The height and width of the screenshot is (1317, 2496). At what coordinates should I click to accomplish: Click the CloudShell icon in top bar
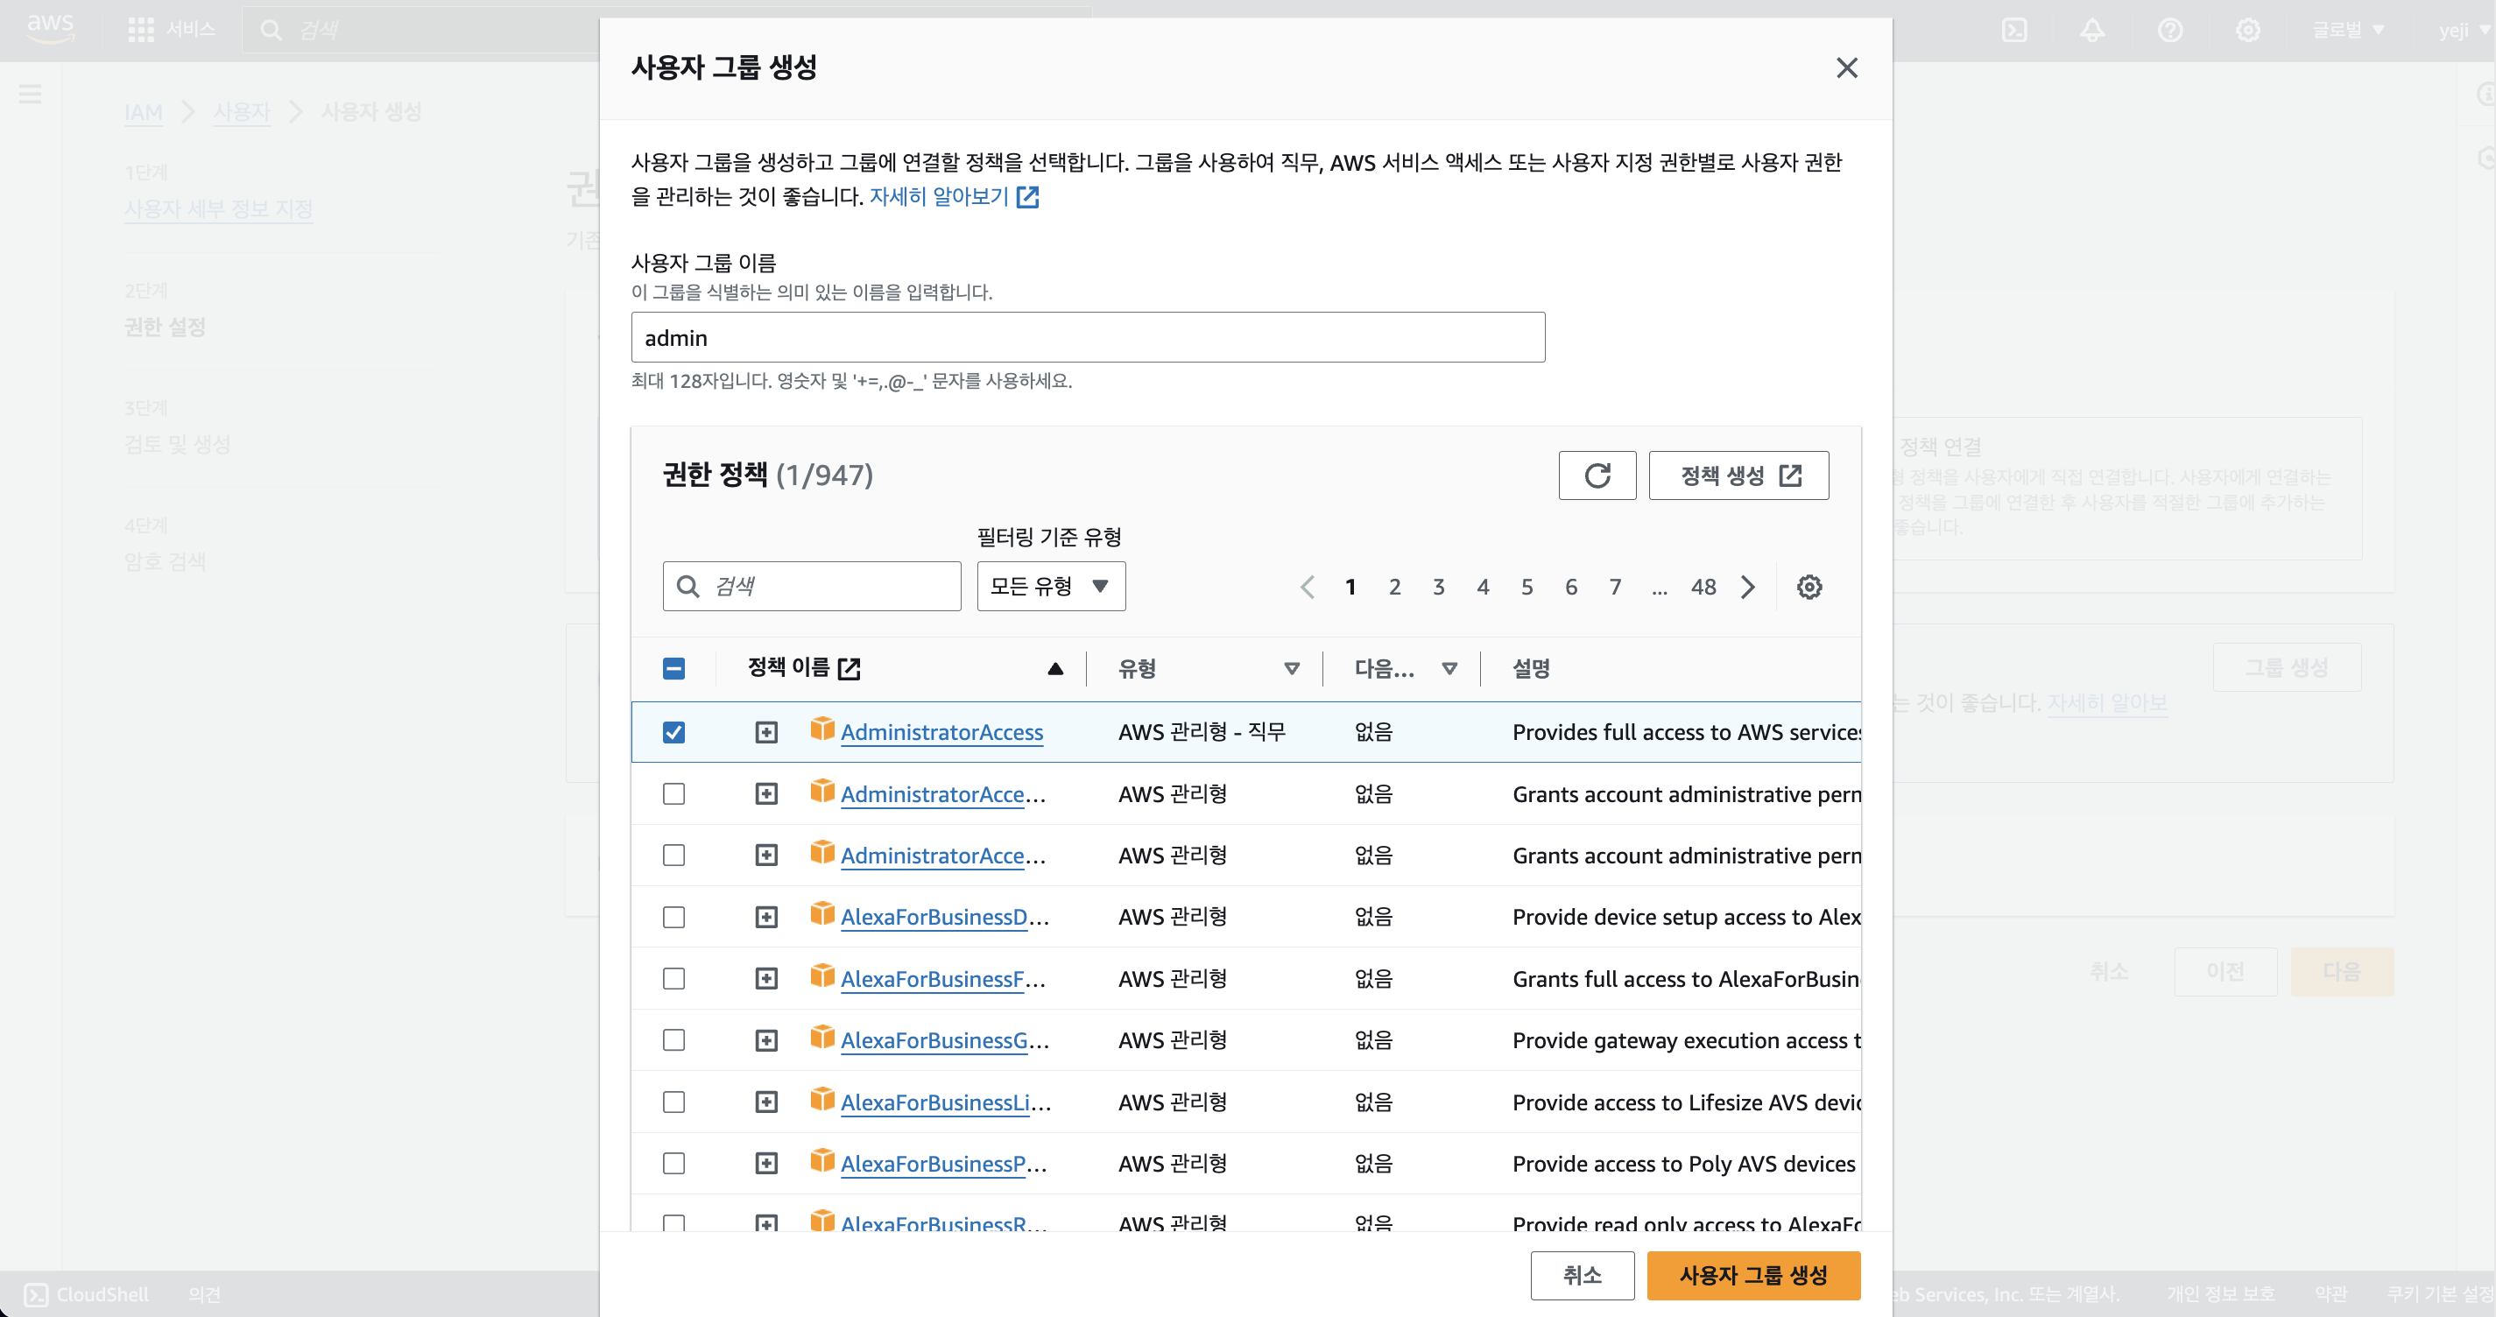pyautogui.click(x=2013, y=30)
